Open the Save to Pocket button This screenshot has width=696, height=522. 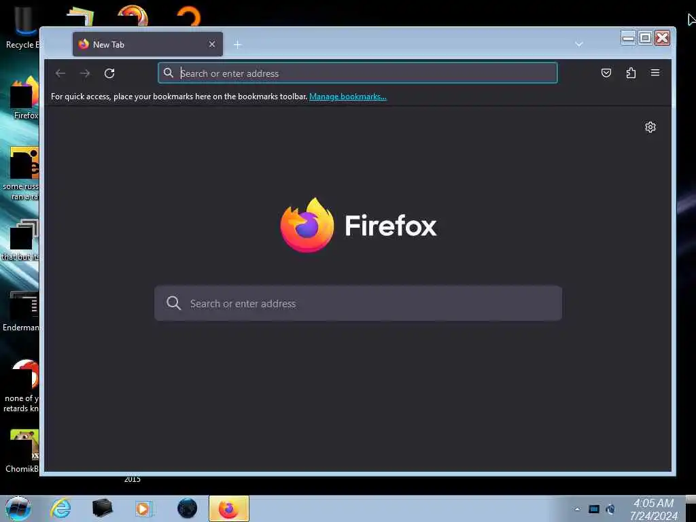pos(606,73)
